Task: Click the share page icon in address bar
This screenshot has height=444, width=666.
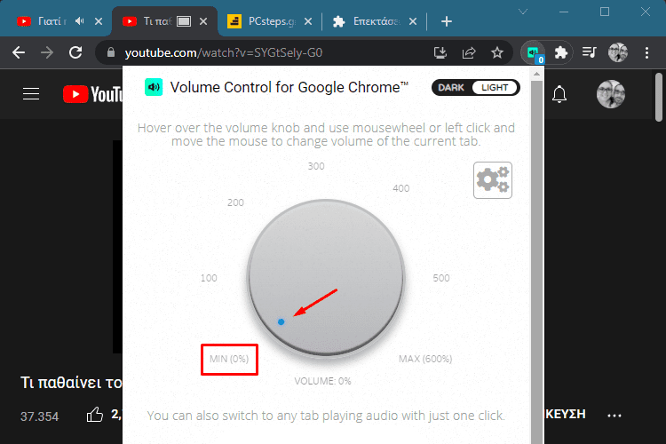Action: 469,52
